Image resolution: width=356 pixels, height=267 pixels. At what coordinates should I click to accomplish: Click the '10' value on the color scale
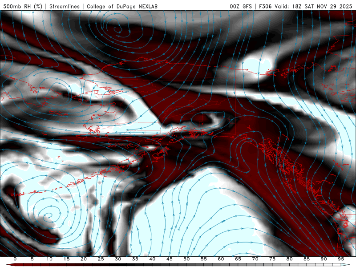[x=49, y=259]
